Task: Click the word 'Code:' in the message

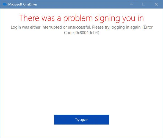Action: click(69, 33)
